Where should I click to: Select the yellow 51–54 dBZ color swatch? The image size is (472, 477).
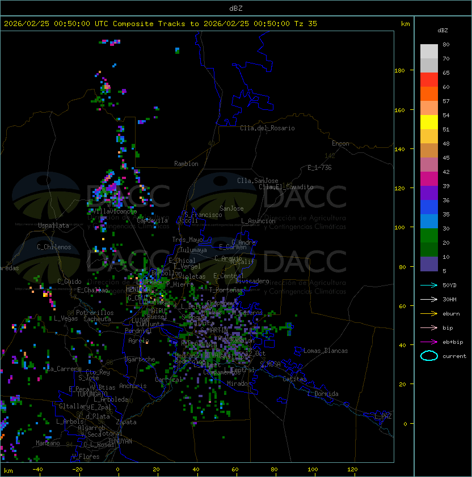pos(429,122)
